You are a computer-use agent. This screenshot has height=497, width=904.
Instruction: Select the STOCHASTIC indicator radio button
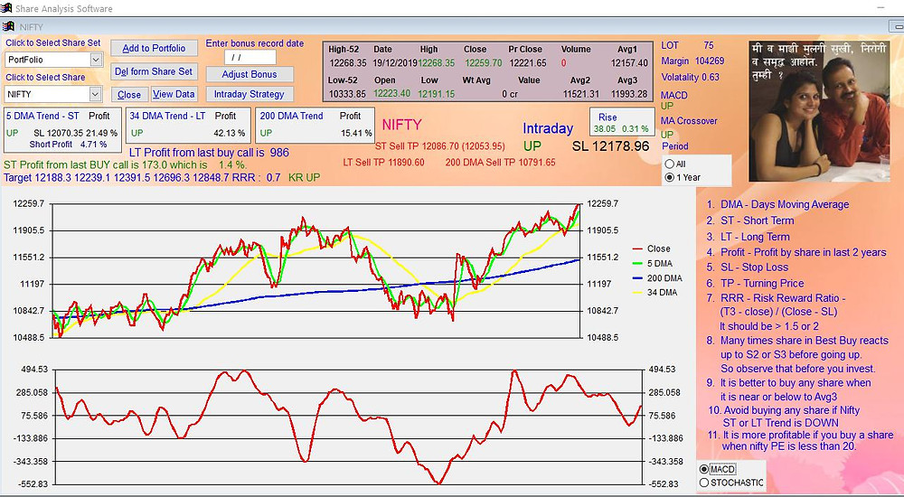(x=703, y=483)
